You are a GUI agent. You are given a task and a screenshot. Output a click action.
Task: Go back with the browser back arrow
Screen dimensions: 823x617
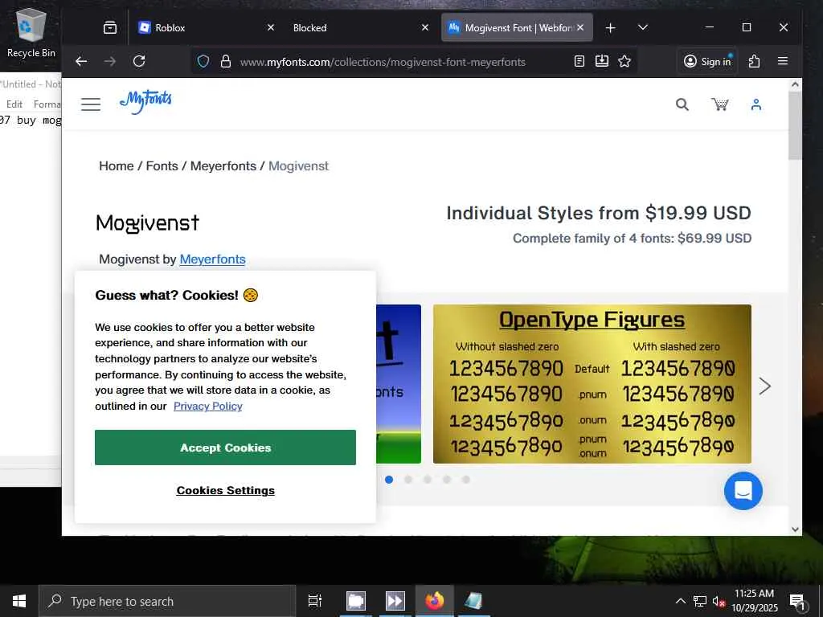tap(81, 61)
